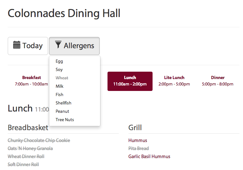Select the highlighted Lunch meal tab
This screenshot has width=243, height=170.
coord(130,81)
